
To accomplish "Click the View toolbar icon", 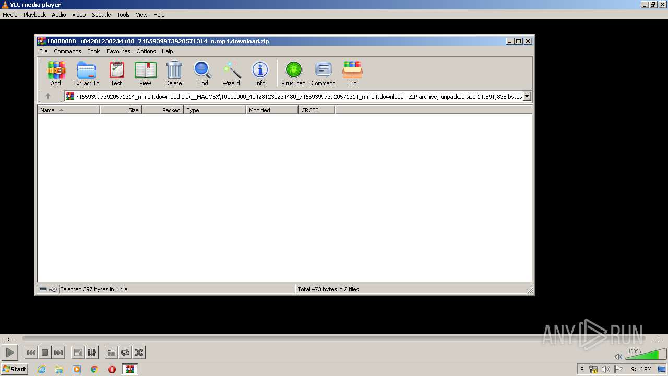I will point(145,73).
